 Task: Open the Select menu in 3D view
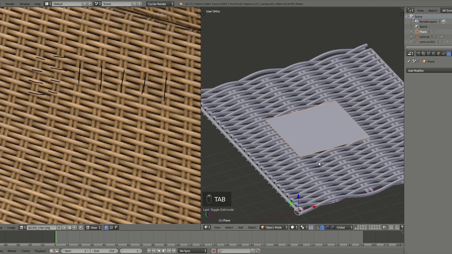229,228
